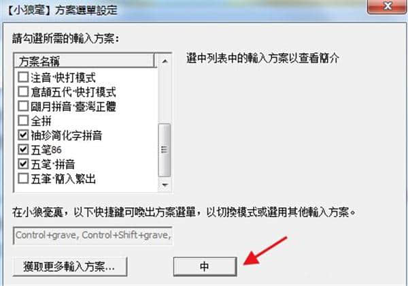
Task: Click the scroll down arrow of schema list
Action: 165,185
